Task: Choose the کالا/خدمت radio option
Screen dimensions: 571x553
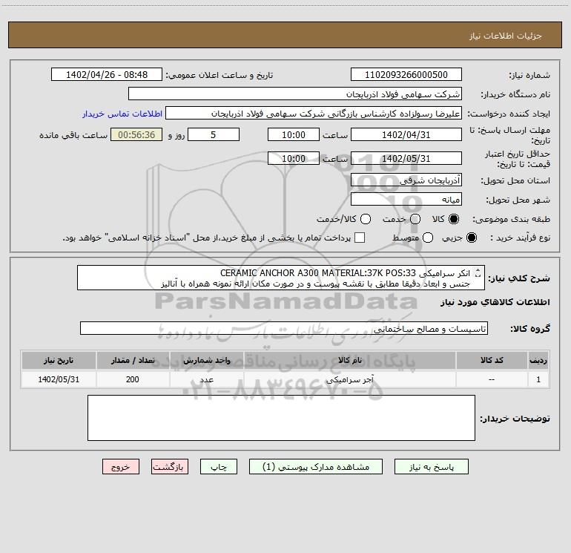Action: (x=366, y=219)
